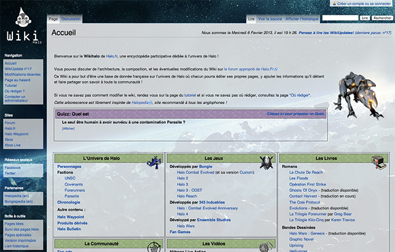This screenshot has height=252, width=395.
Task: Click the search input field
Action: 340,18
